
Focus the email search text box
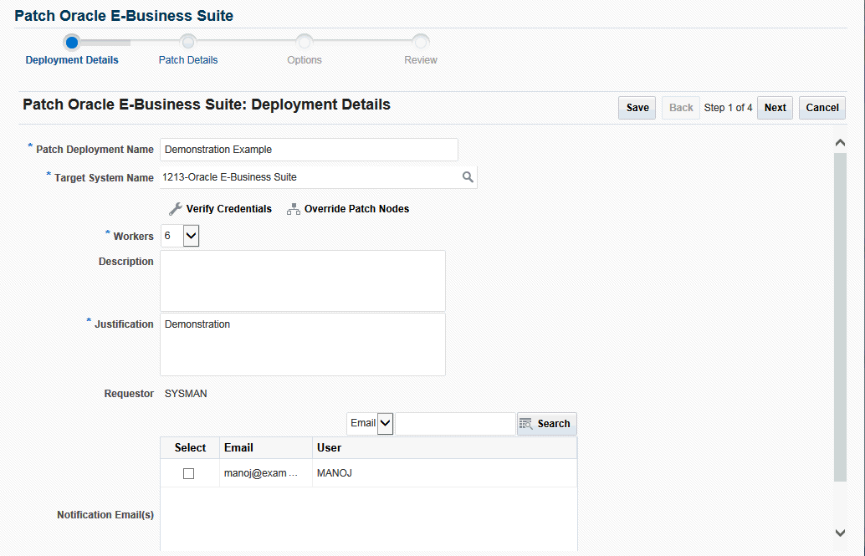click(x=455, y=424)
